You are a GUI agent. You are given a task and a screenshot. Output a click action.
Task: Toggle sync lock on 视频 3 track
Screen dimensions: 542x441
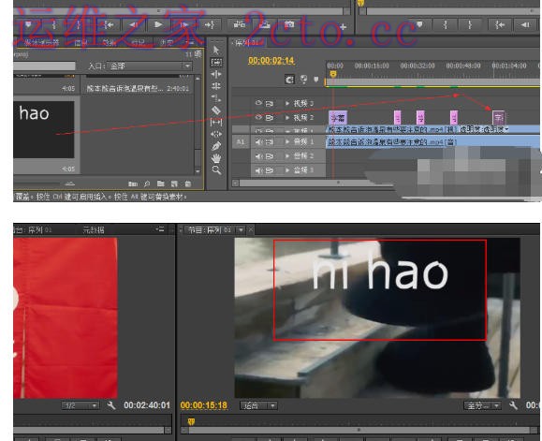tap(270, 103)
